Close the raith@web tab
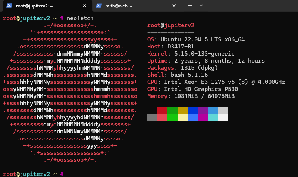This screenshot has height=177, width=298. (x=173, y=6)
